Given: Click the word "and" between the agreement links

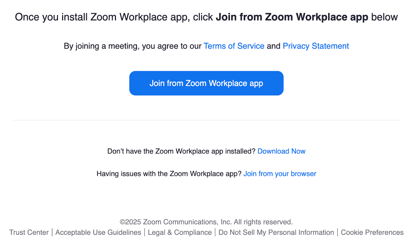Looking at the screenshot, I should (x=273, y=46).
